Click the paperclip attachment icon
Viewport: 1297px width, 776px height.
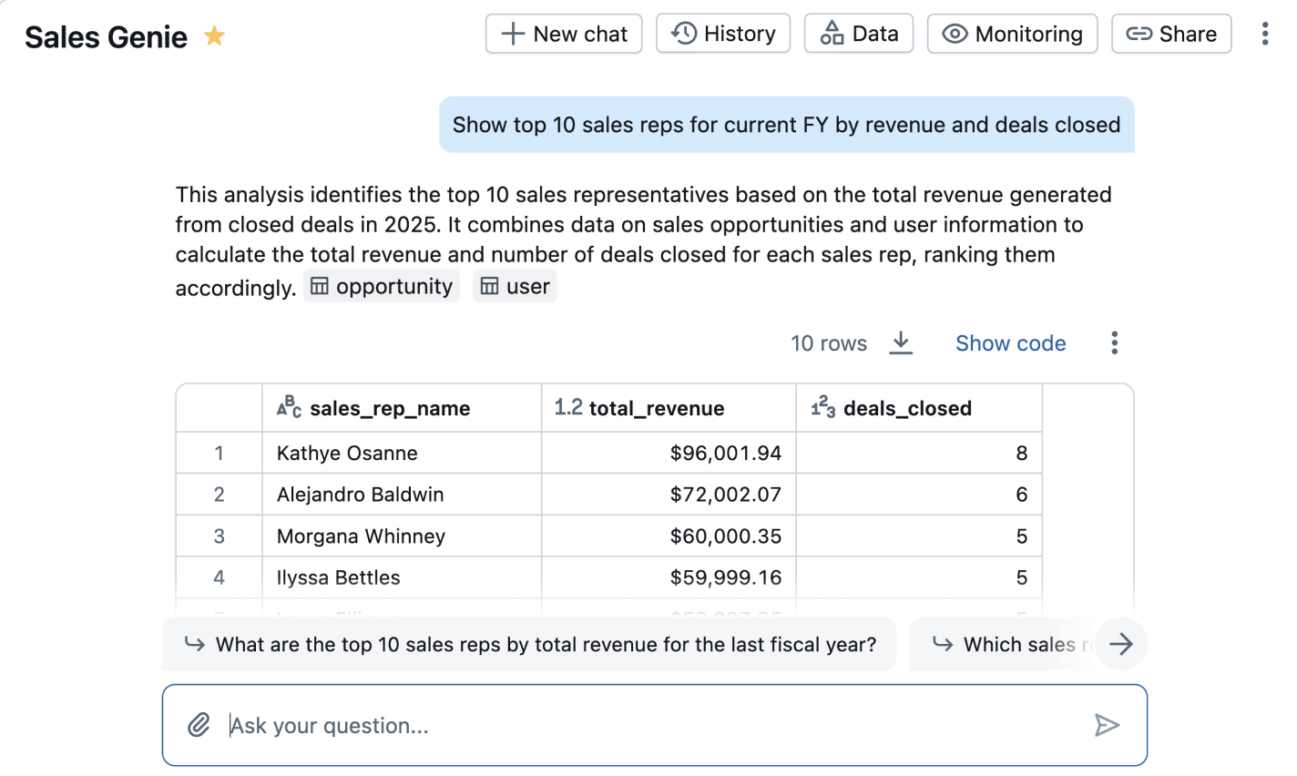click(x=199, y=725)
